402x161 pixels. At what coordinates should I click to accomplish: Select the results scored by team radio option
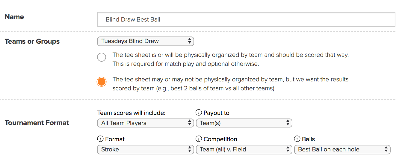coord(102,82)
